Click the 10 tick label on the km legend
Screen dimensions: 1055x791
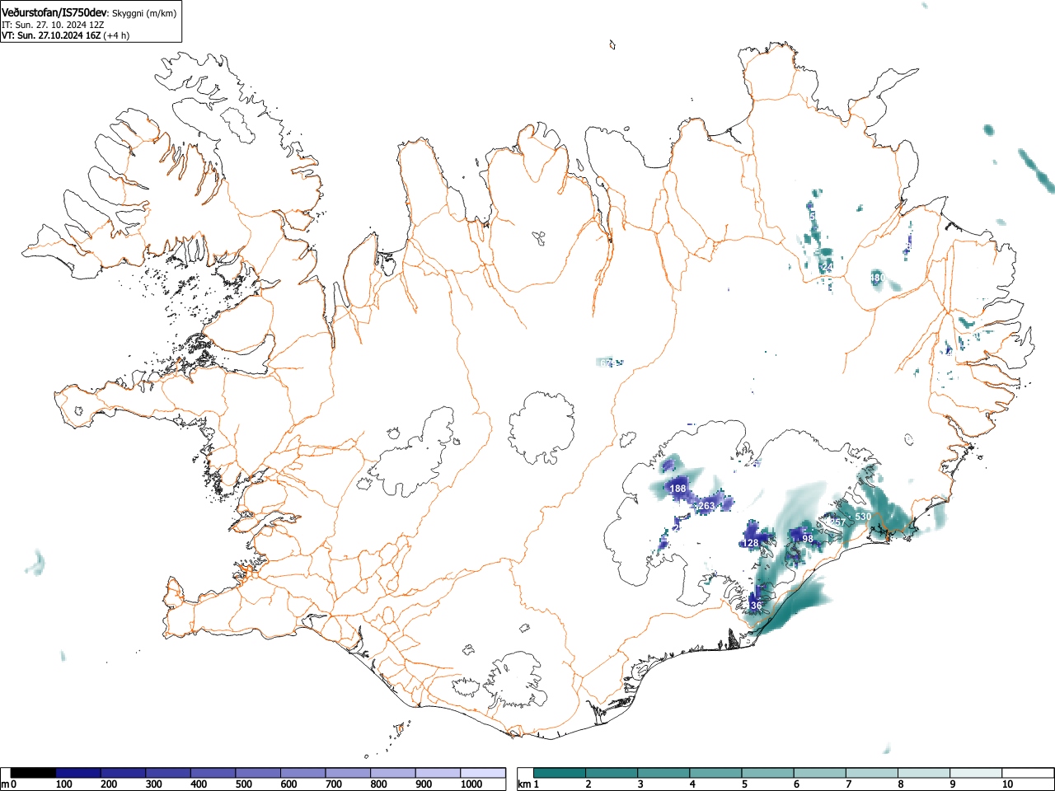(1007, 784)
